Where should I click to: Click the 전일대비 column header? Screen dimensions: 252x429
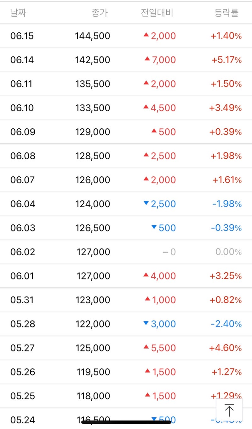click(157, 13)
